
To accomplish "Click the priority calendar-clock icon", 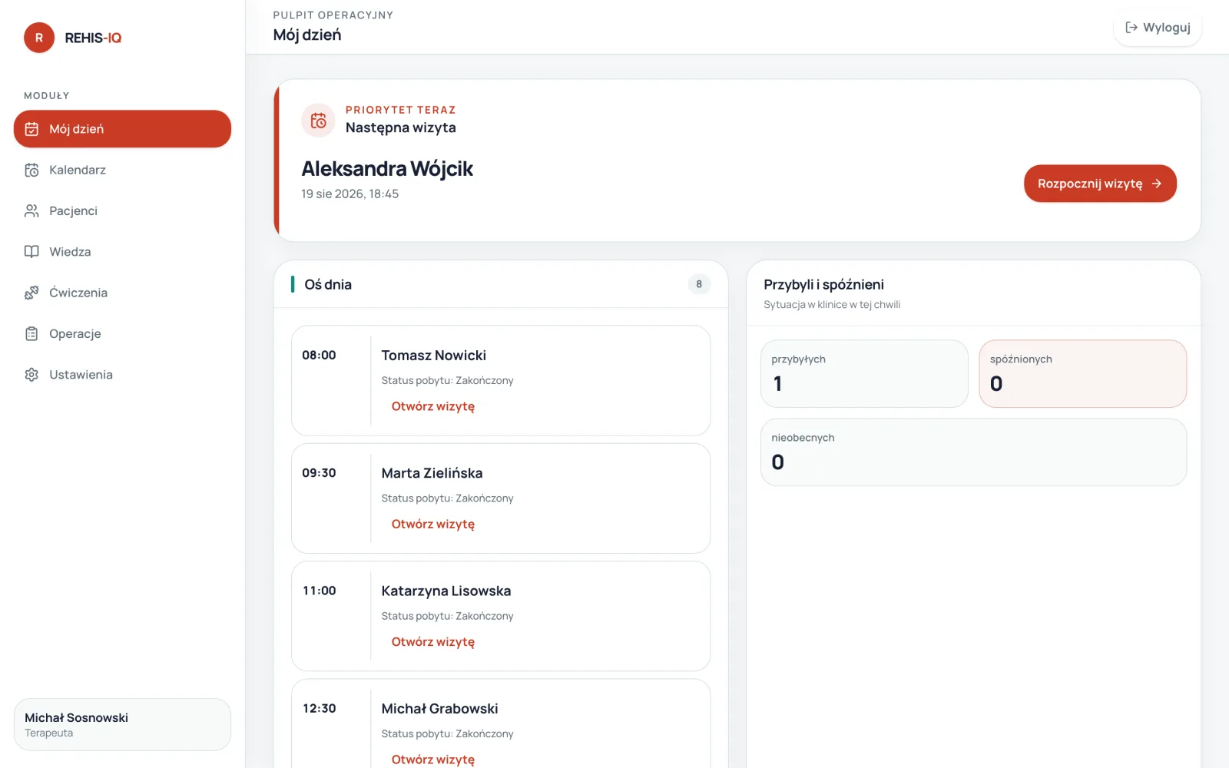I will point(318,121).
